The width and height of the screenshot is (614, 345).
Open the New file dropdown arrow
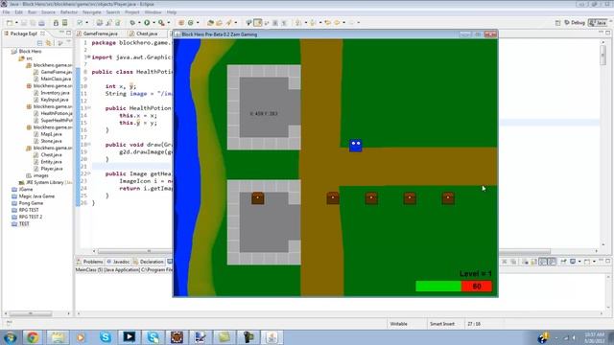click(16, 23)
